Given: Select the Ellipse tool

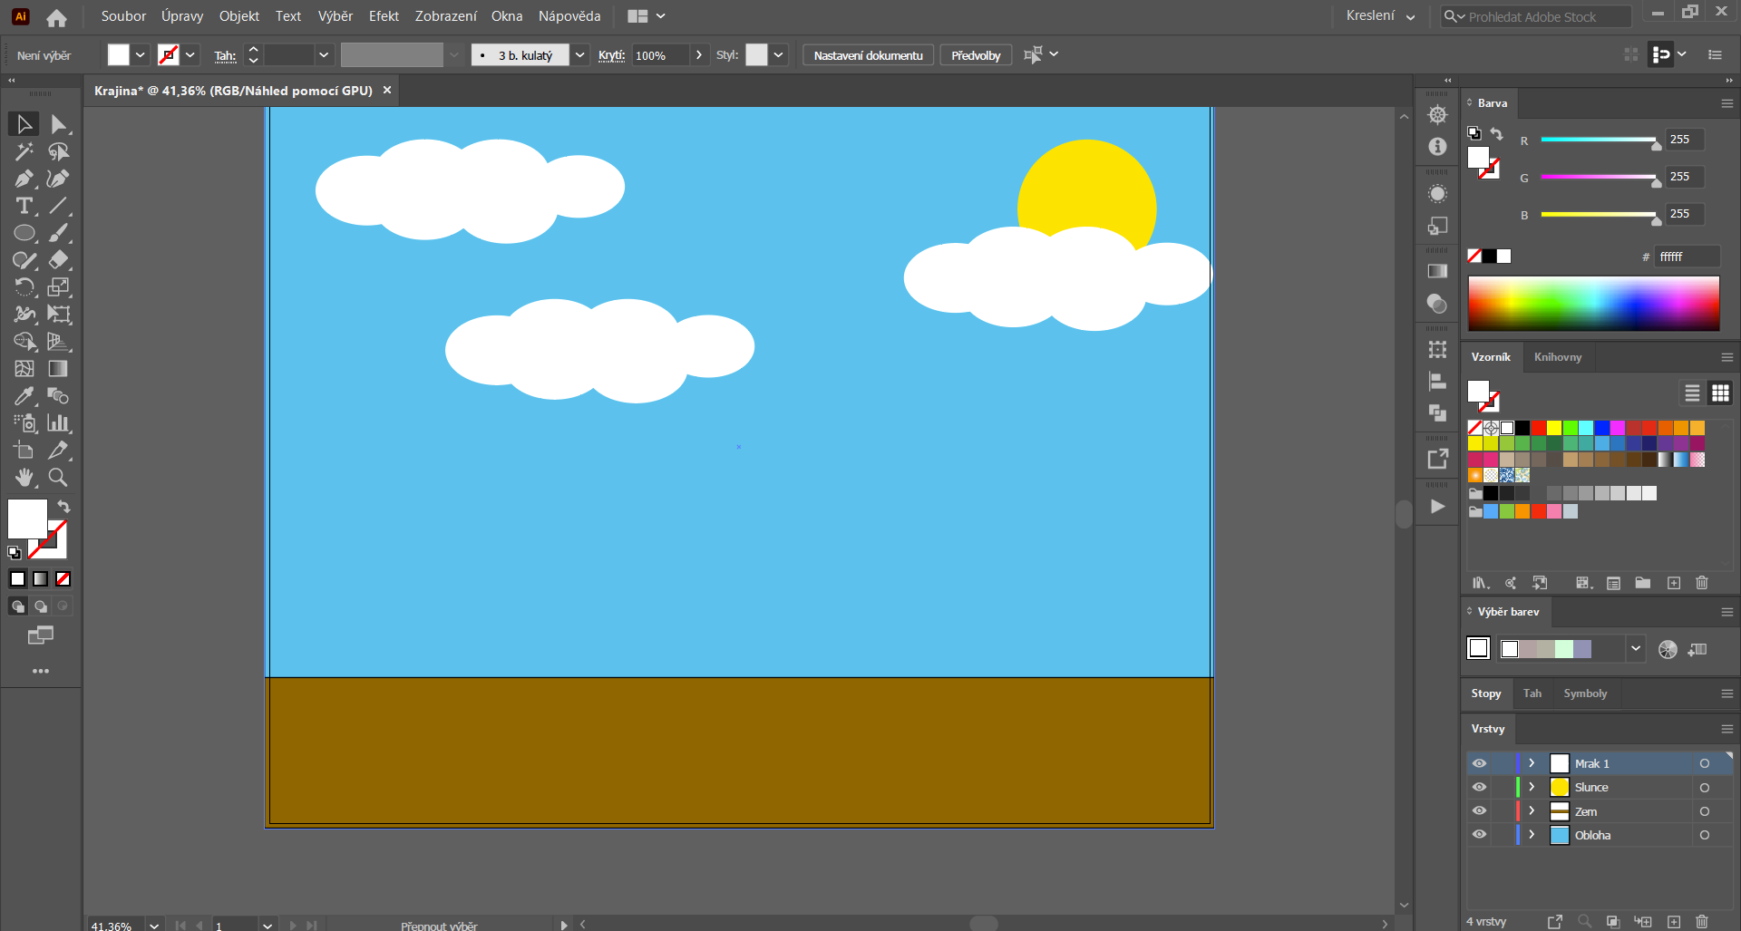Looking at the screenshot, I should point(24,234).
